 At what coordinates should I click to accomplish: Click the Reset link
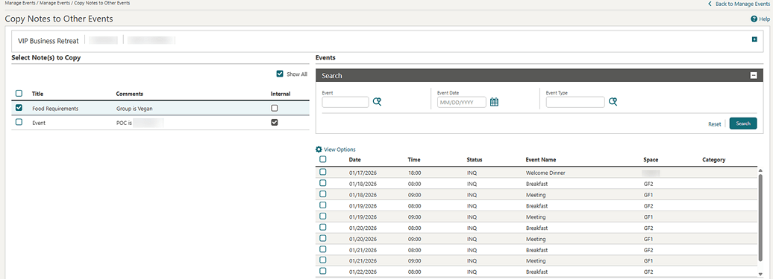click(714, 124)
